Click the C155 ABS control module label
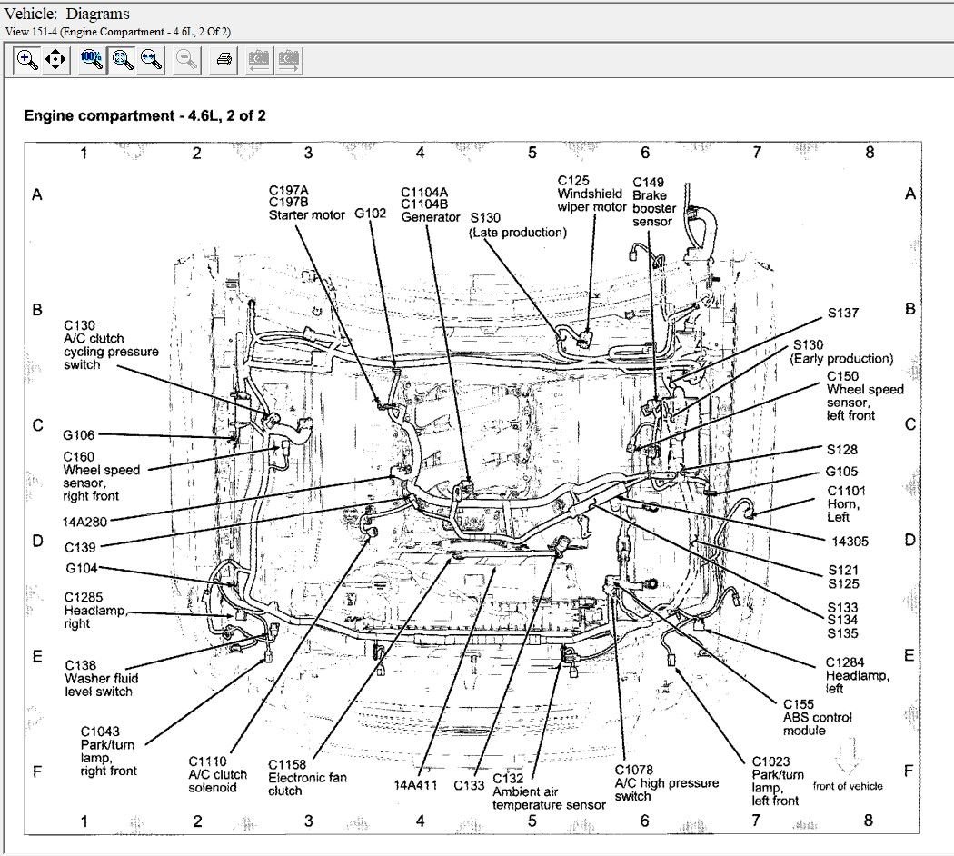This screenshot has height=856, width=954. pos(817,716)
